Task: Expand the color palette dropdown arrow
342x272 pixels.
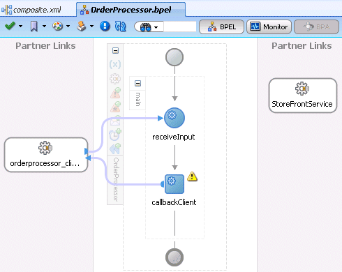Action: [68, 26]
